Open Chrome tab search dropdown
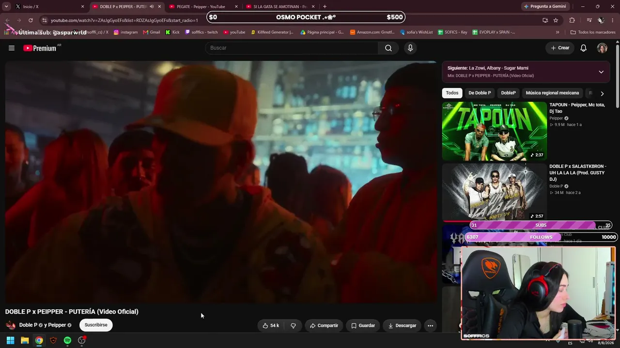This screenshot has width=620, height=348. [6, 6]
